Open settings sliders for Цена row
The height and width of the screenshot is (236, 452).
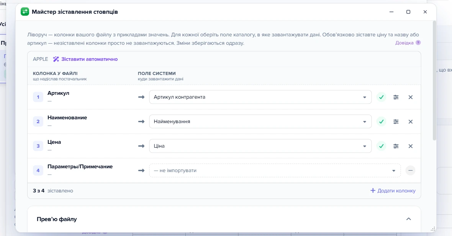396,146
